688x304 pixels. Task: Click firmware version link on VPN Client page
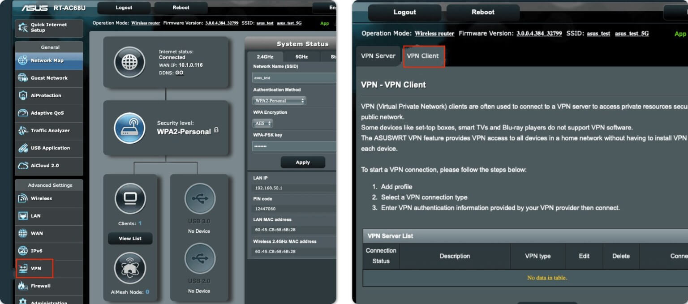tap(539, 34)
